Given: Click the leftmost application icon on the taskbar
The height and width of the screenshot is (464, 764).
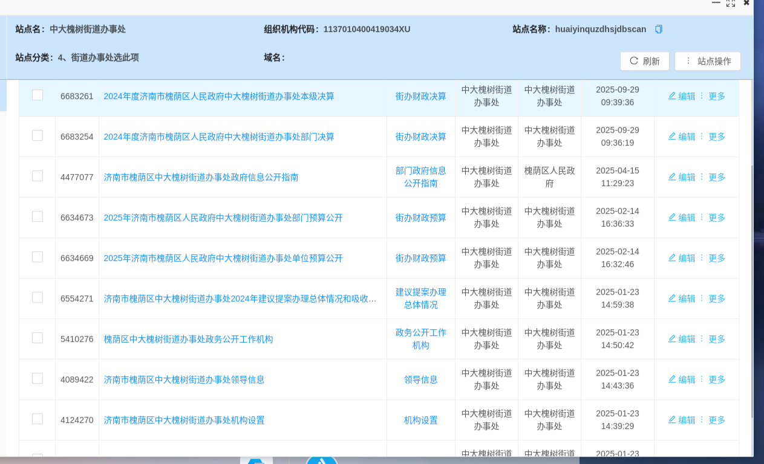Looking at the screenshot, I should click(x=257, y=460).
